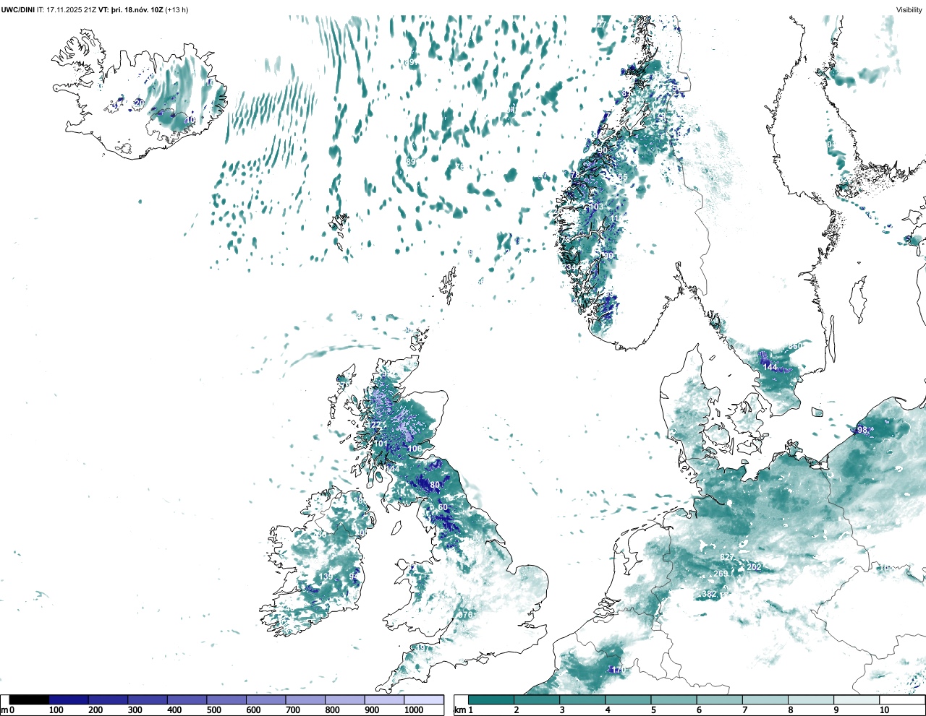Click the 800–900 m lavender swatch

tap(344, 699)
